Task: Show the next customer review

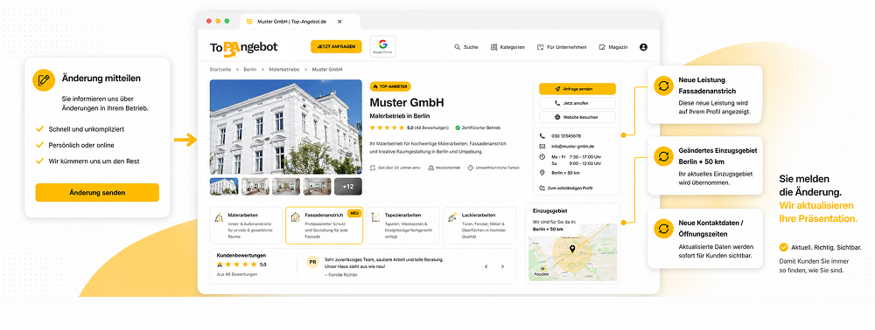Action: [502, 266]
